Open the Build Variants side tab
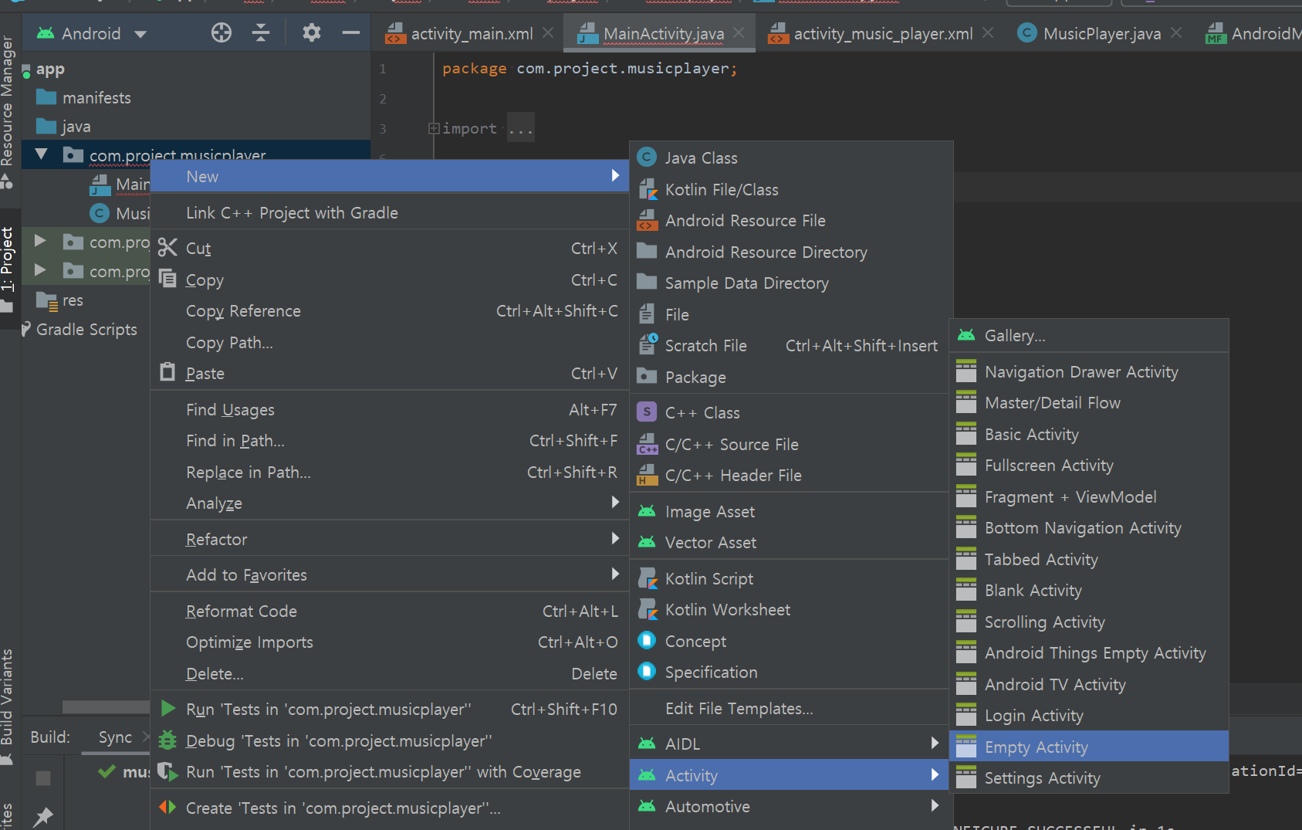 pos(8,706)
